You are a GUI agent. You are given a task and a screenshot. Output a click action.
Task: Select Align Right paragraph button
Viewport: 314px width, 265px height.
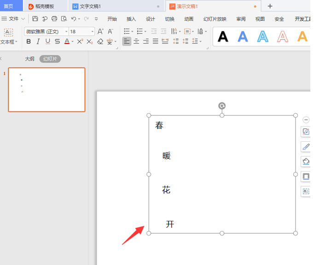pos(146,41)
